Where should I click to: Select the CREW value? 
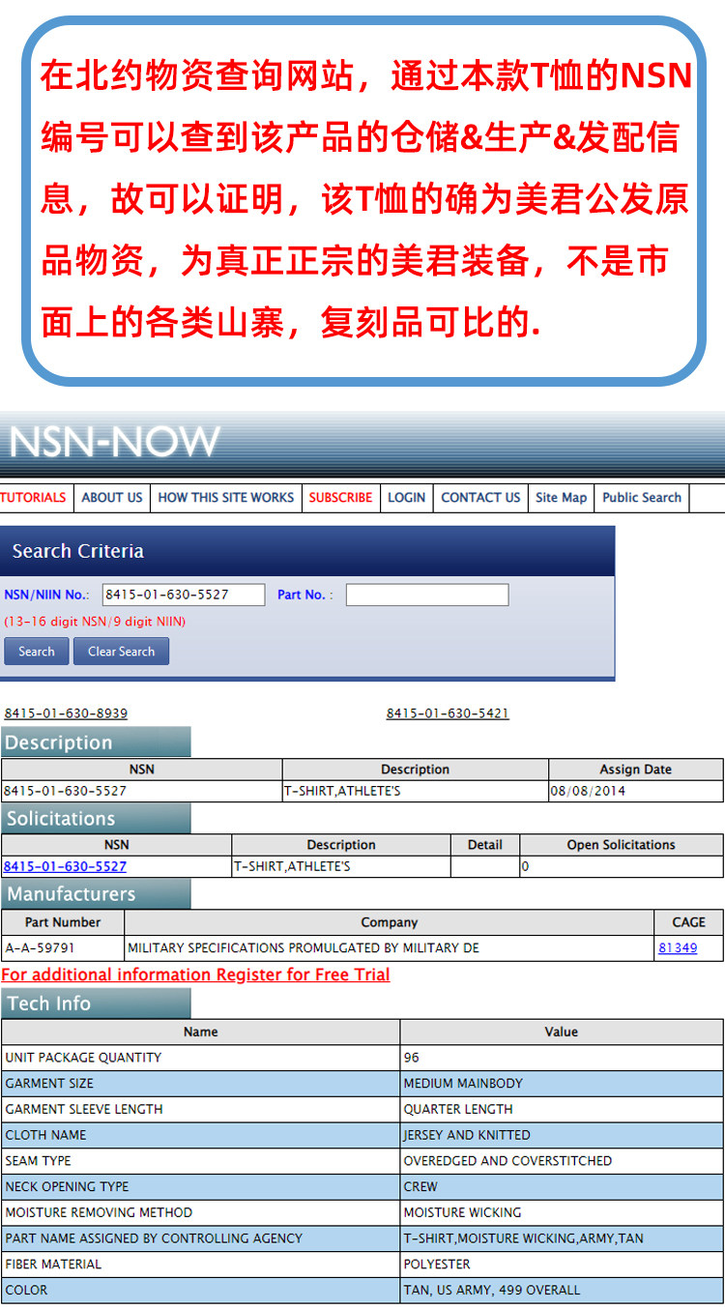[x=420, y=1186]
